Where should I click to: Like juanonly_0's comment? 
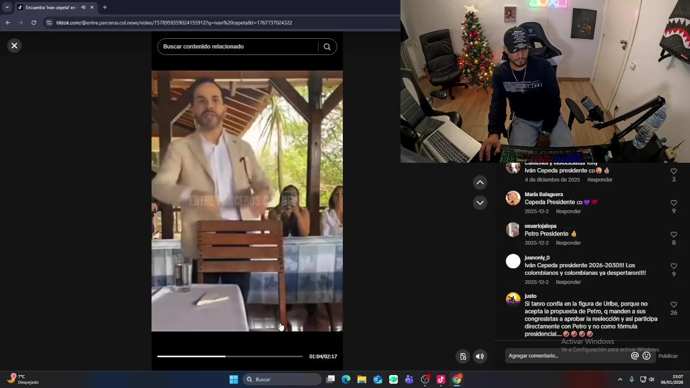[673, 266]
